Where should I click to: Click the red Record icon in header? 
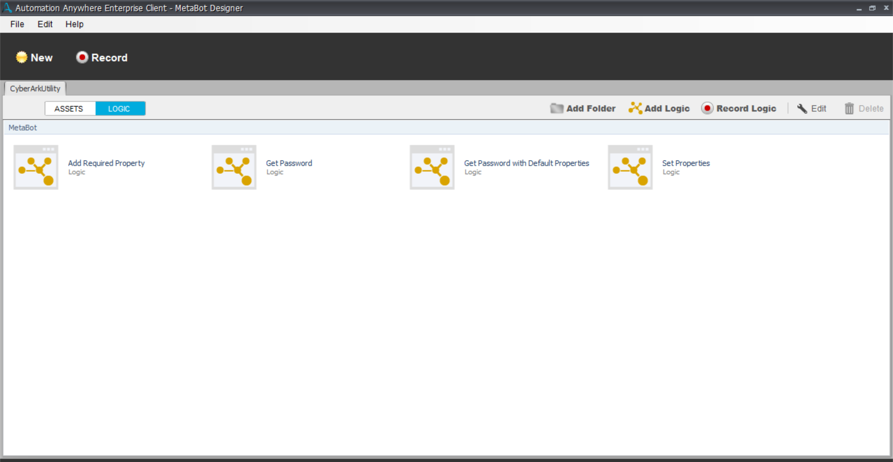(82, 57)
